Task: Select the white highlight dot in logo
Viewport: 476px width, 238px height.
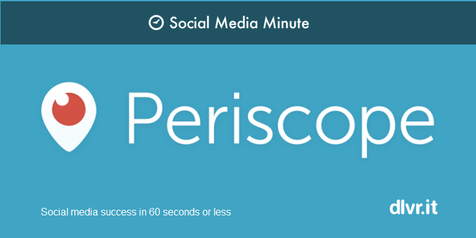Action: [x=63, y=99]
